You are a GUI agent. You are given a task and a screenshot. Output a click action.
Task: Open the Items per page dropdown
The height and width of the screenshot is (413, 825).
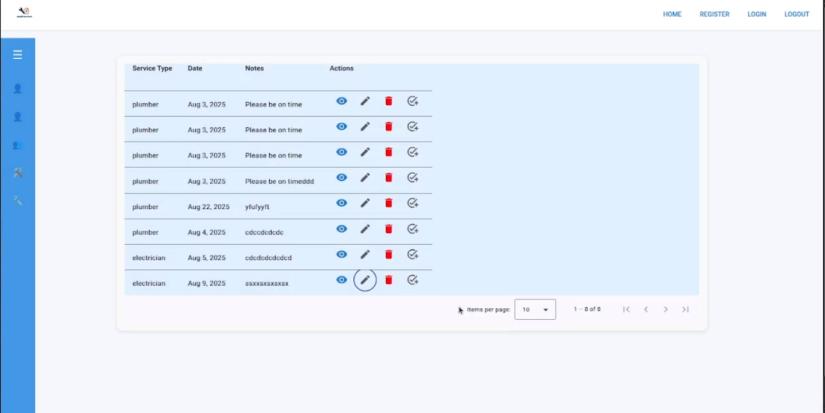coord(535,309)
